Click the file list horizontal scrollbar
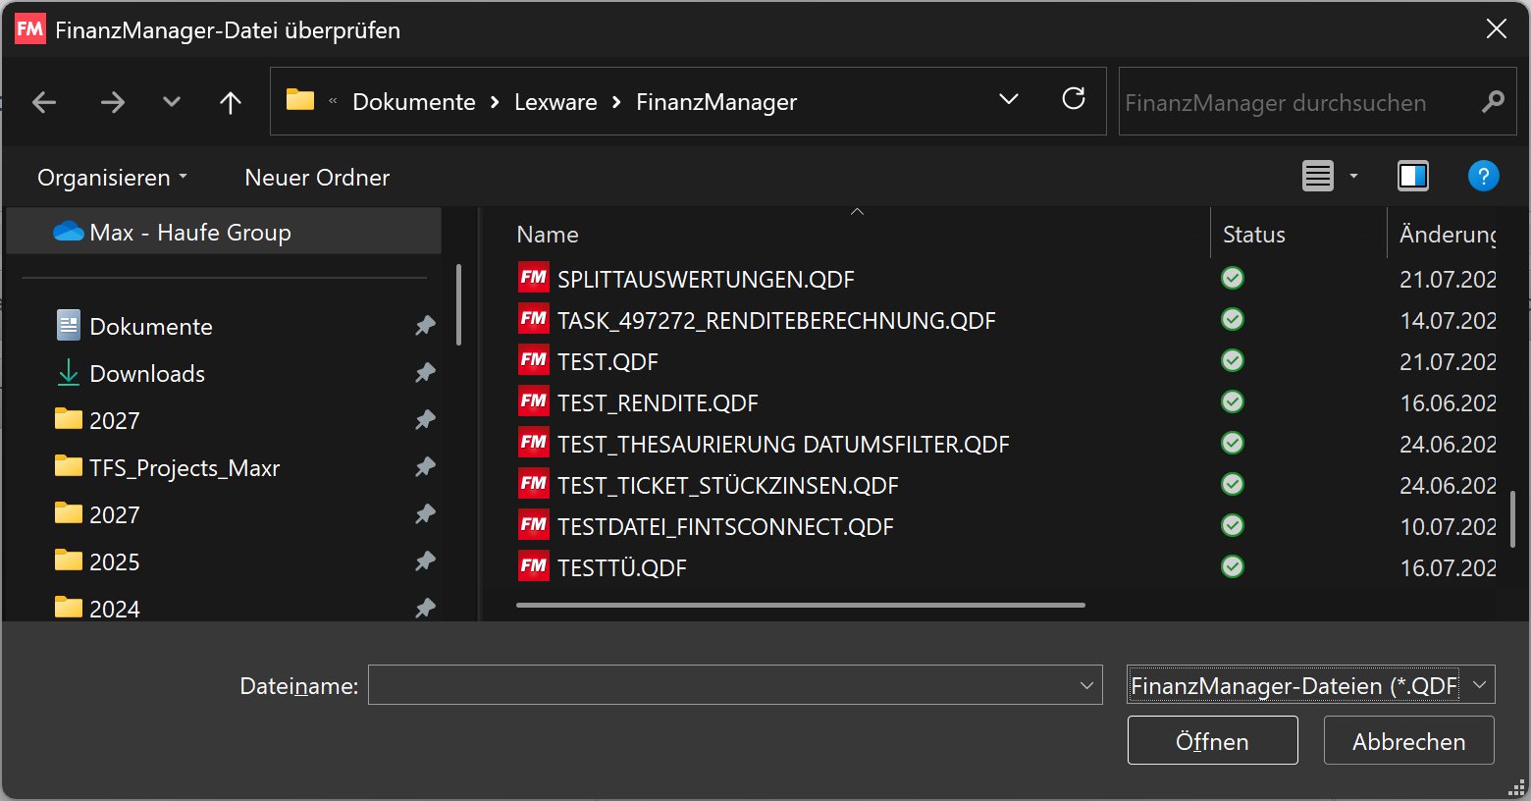Viewport: 1531px width, 801px height. (x=801, y=605)
